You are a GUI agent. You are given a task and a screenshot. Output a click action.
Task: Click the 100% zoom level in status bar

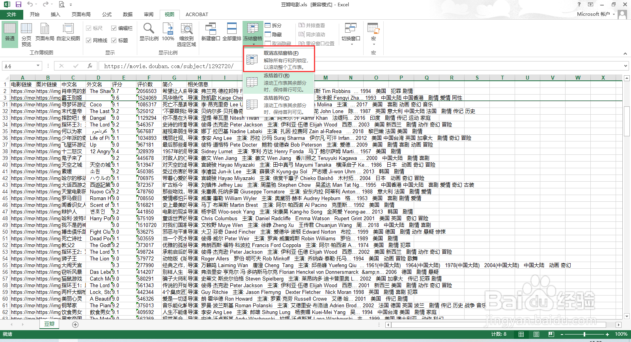coord(621,334)
